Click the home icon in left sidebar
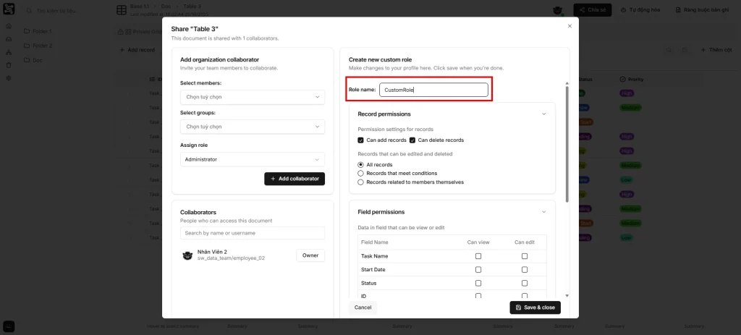741x335 pixels. tap(8, 26)
